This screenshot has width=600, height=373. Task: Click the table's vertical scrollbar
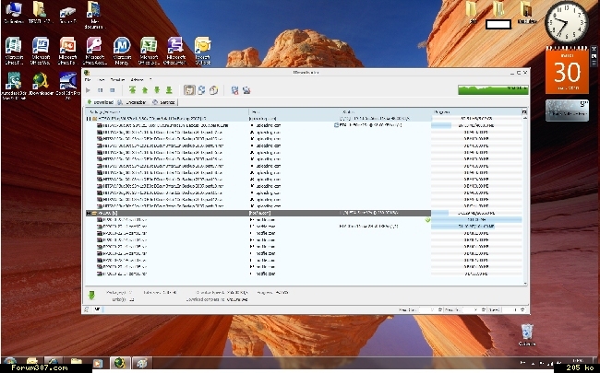[x=525, y=201]
